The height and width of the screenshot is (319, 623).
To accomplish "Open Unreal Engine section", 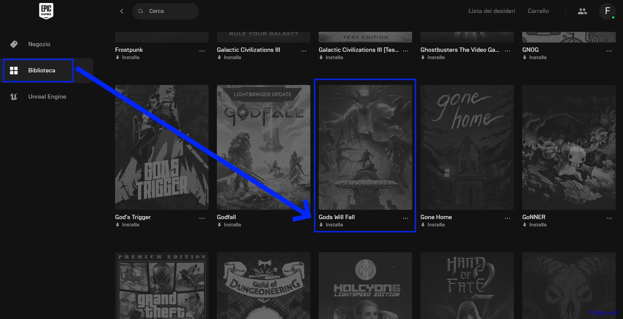I will [x=47, y=97].
